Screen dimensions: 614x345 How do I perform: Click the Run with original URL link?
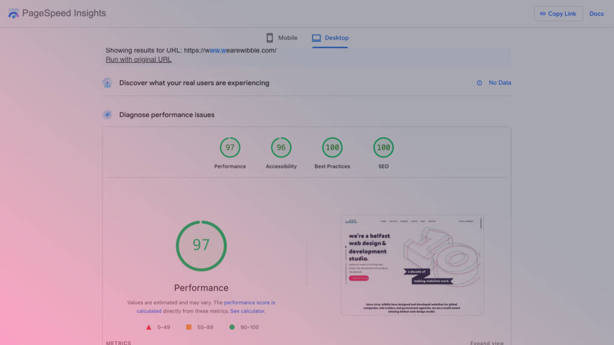click(x=139, y=59)
